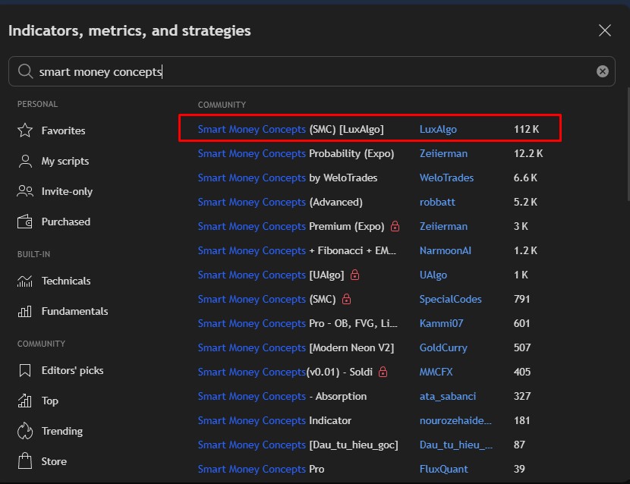Click the Favorites star icon

pos(25,130)
